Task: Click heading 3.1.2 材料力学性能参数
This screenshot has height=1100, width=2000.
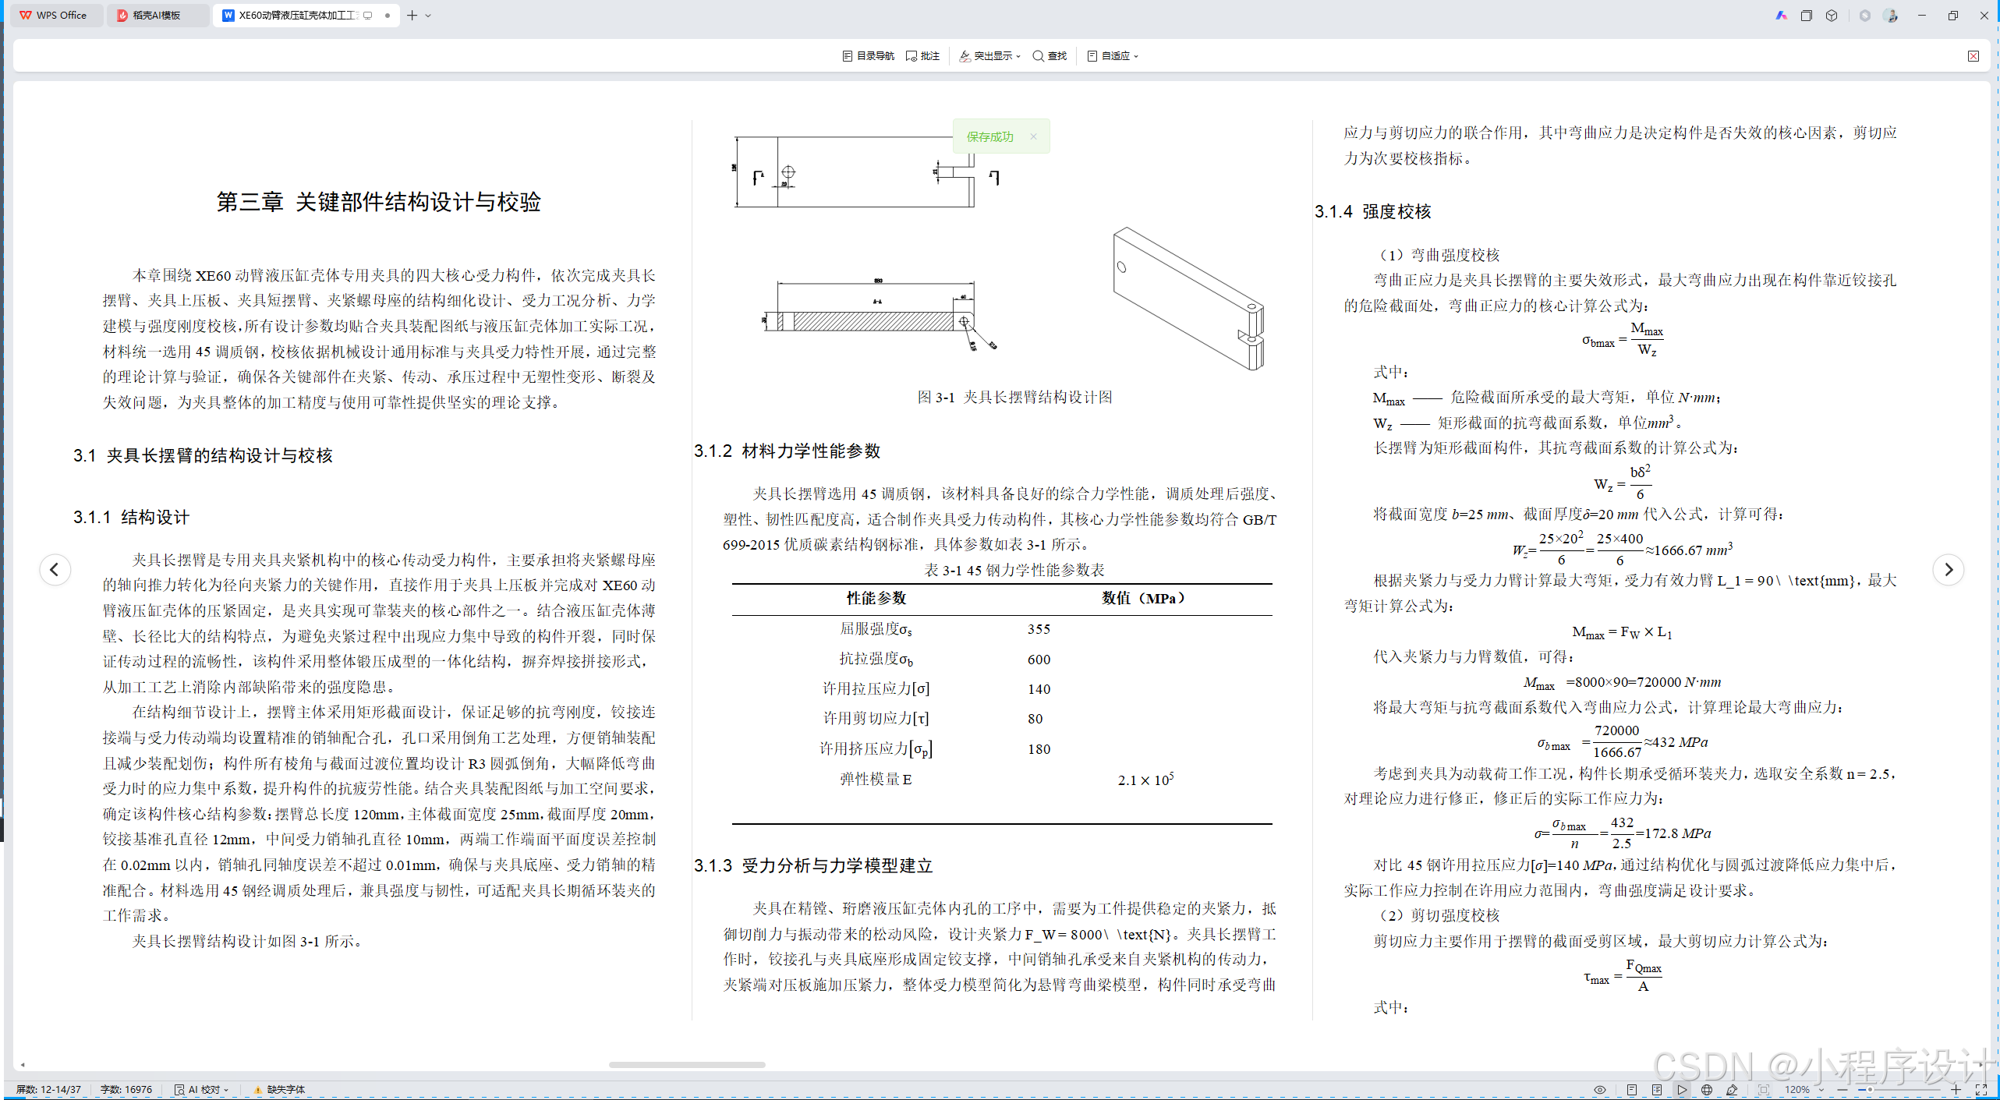Action: [x=788, y=451]
